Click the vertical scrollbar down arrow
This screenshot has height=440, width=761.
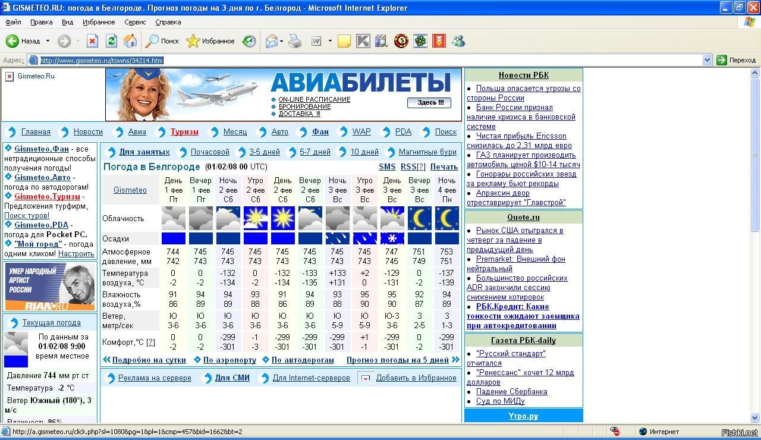(x=756, y=417)
